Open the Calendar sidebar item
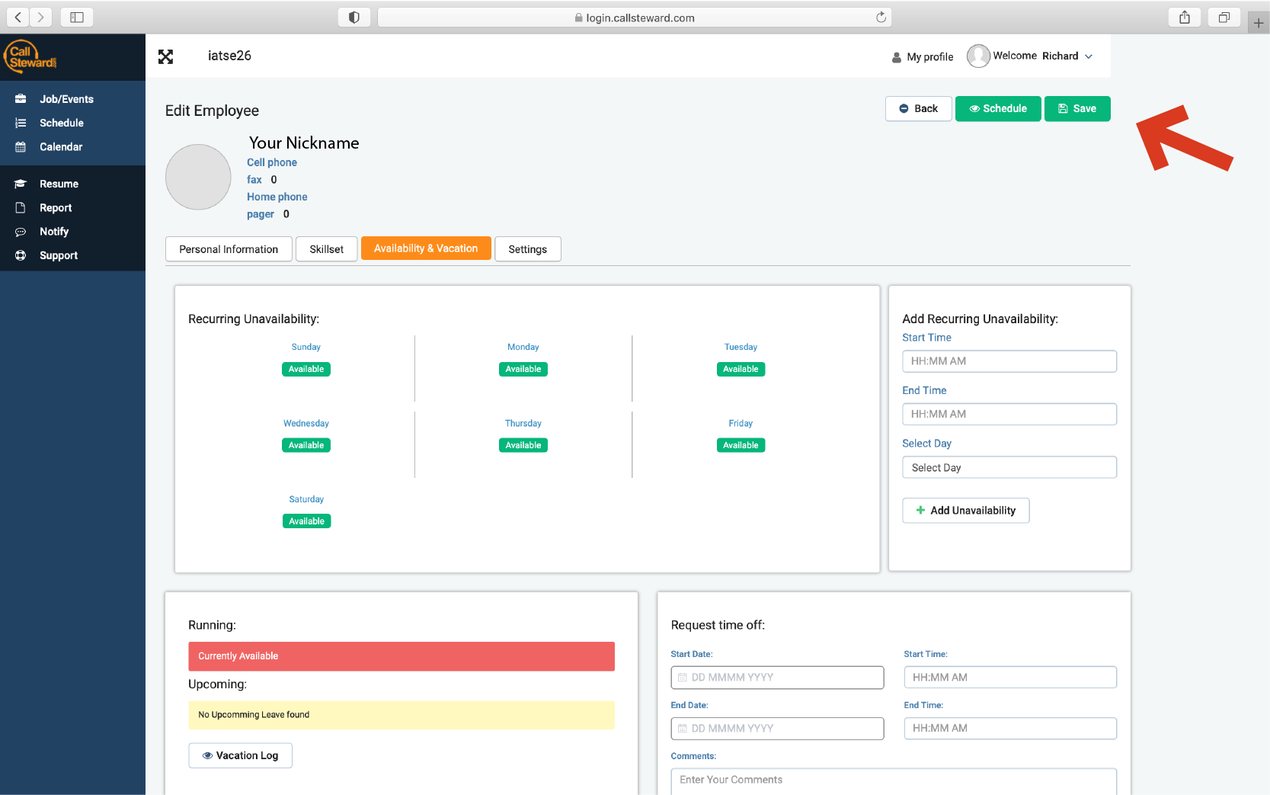Image resolution: width=1270 pixels, height=795 pixels. click(61, 147)
